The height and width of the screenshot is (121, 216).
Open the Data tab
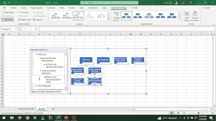[x=62, y=8]
